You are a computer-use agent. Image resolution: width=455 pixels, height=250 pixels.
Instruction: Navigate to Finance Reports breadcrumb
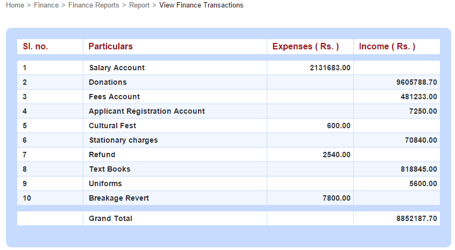94,5
